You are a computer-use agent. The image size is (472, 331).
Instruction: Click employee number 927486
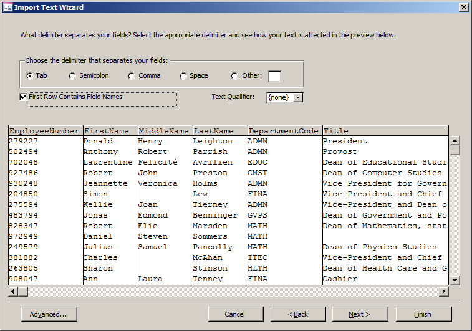tap(23, 173)
